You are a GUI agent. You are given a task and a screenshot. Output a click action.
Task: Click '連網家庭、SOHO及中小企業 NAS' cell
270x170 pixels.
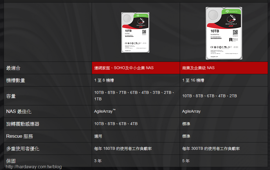136,68
